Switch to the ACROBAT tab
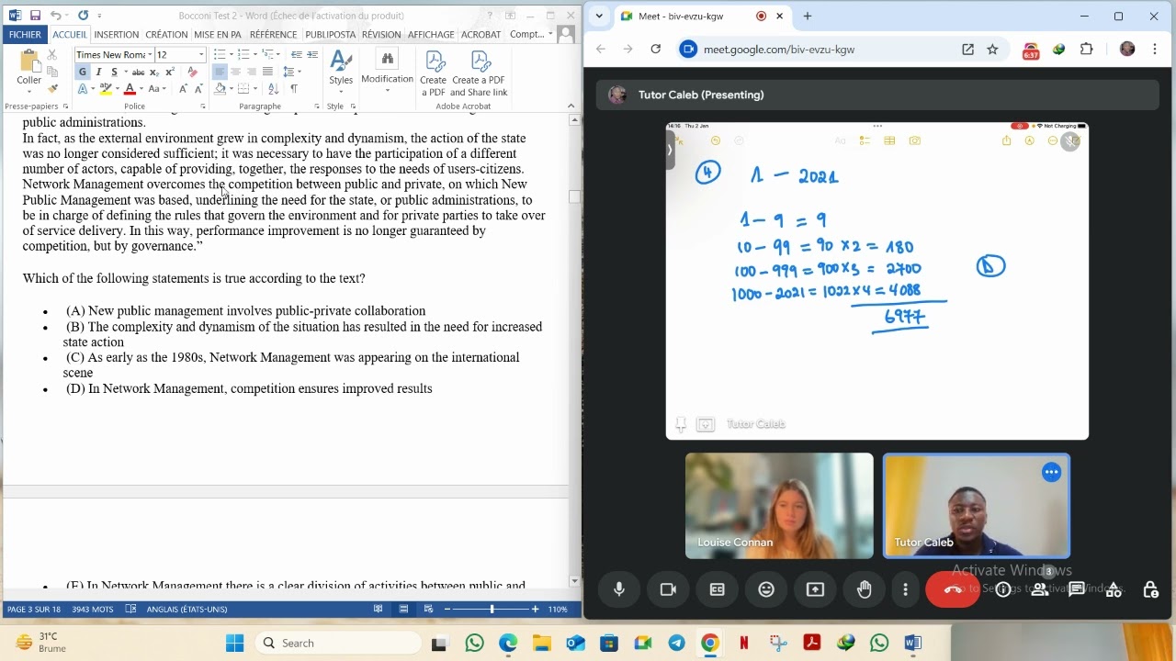This screenshot has width=1176, height=661. [481, 34]
